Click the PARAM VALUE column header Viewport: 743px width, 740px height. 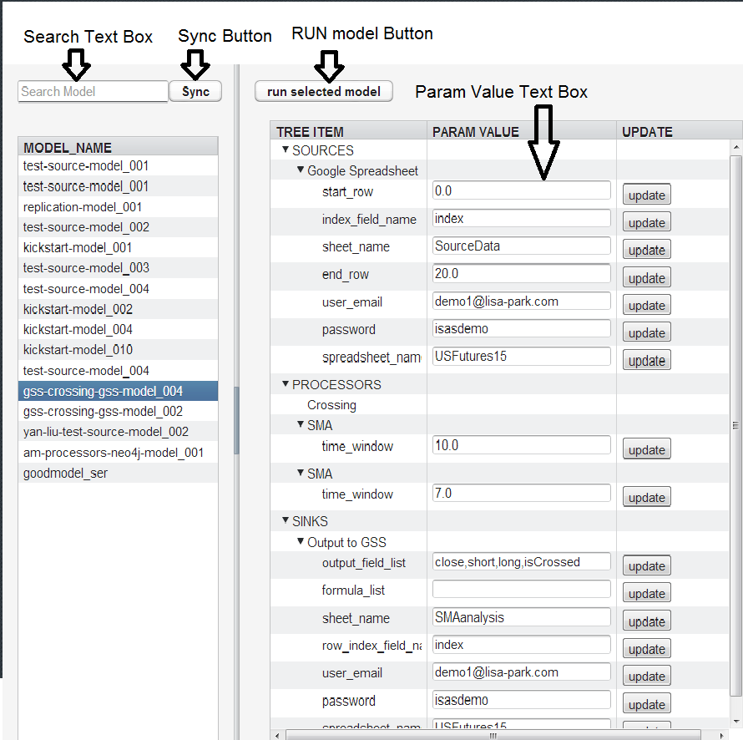coord(522,131)
